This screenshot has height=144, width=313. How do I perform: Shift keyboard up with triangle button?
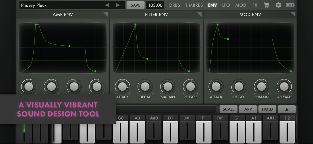287,109
